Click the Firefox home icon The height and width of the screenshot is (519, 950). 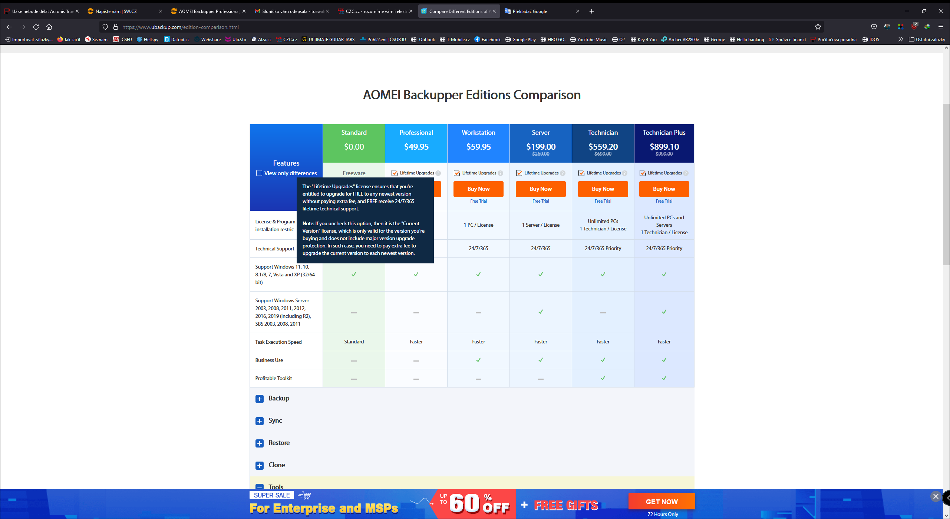(49, 27)
